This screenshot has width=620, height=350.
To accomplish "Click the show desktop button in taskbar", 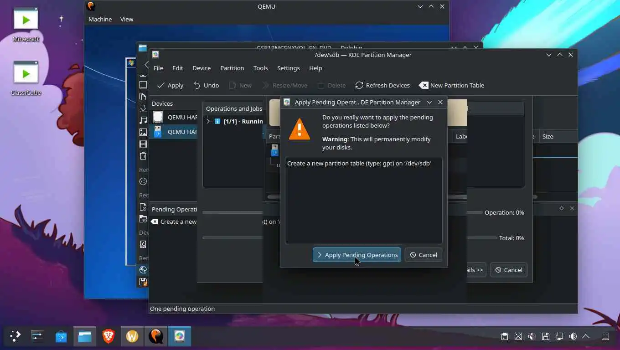I will point(605,336).
